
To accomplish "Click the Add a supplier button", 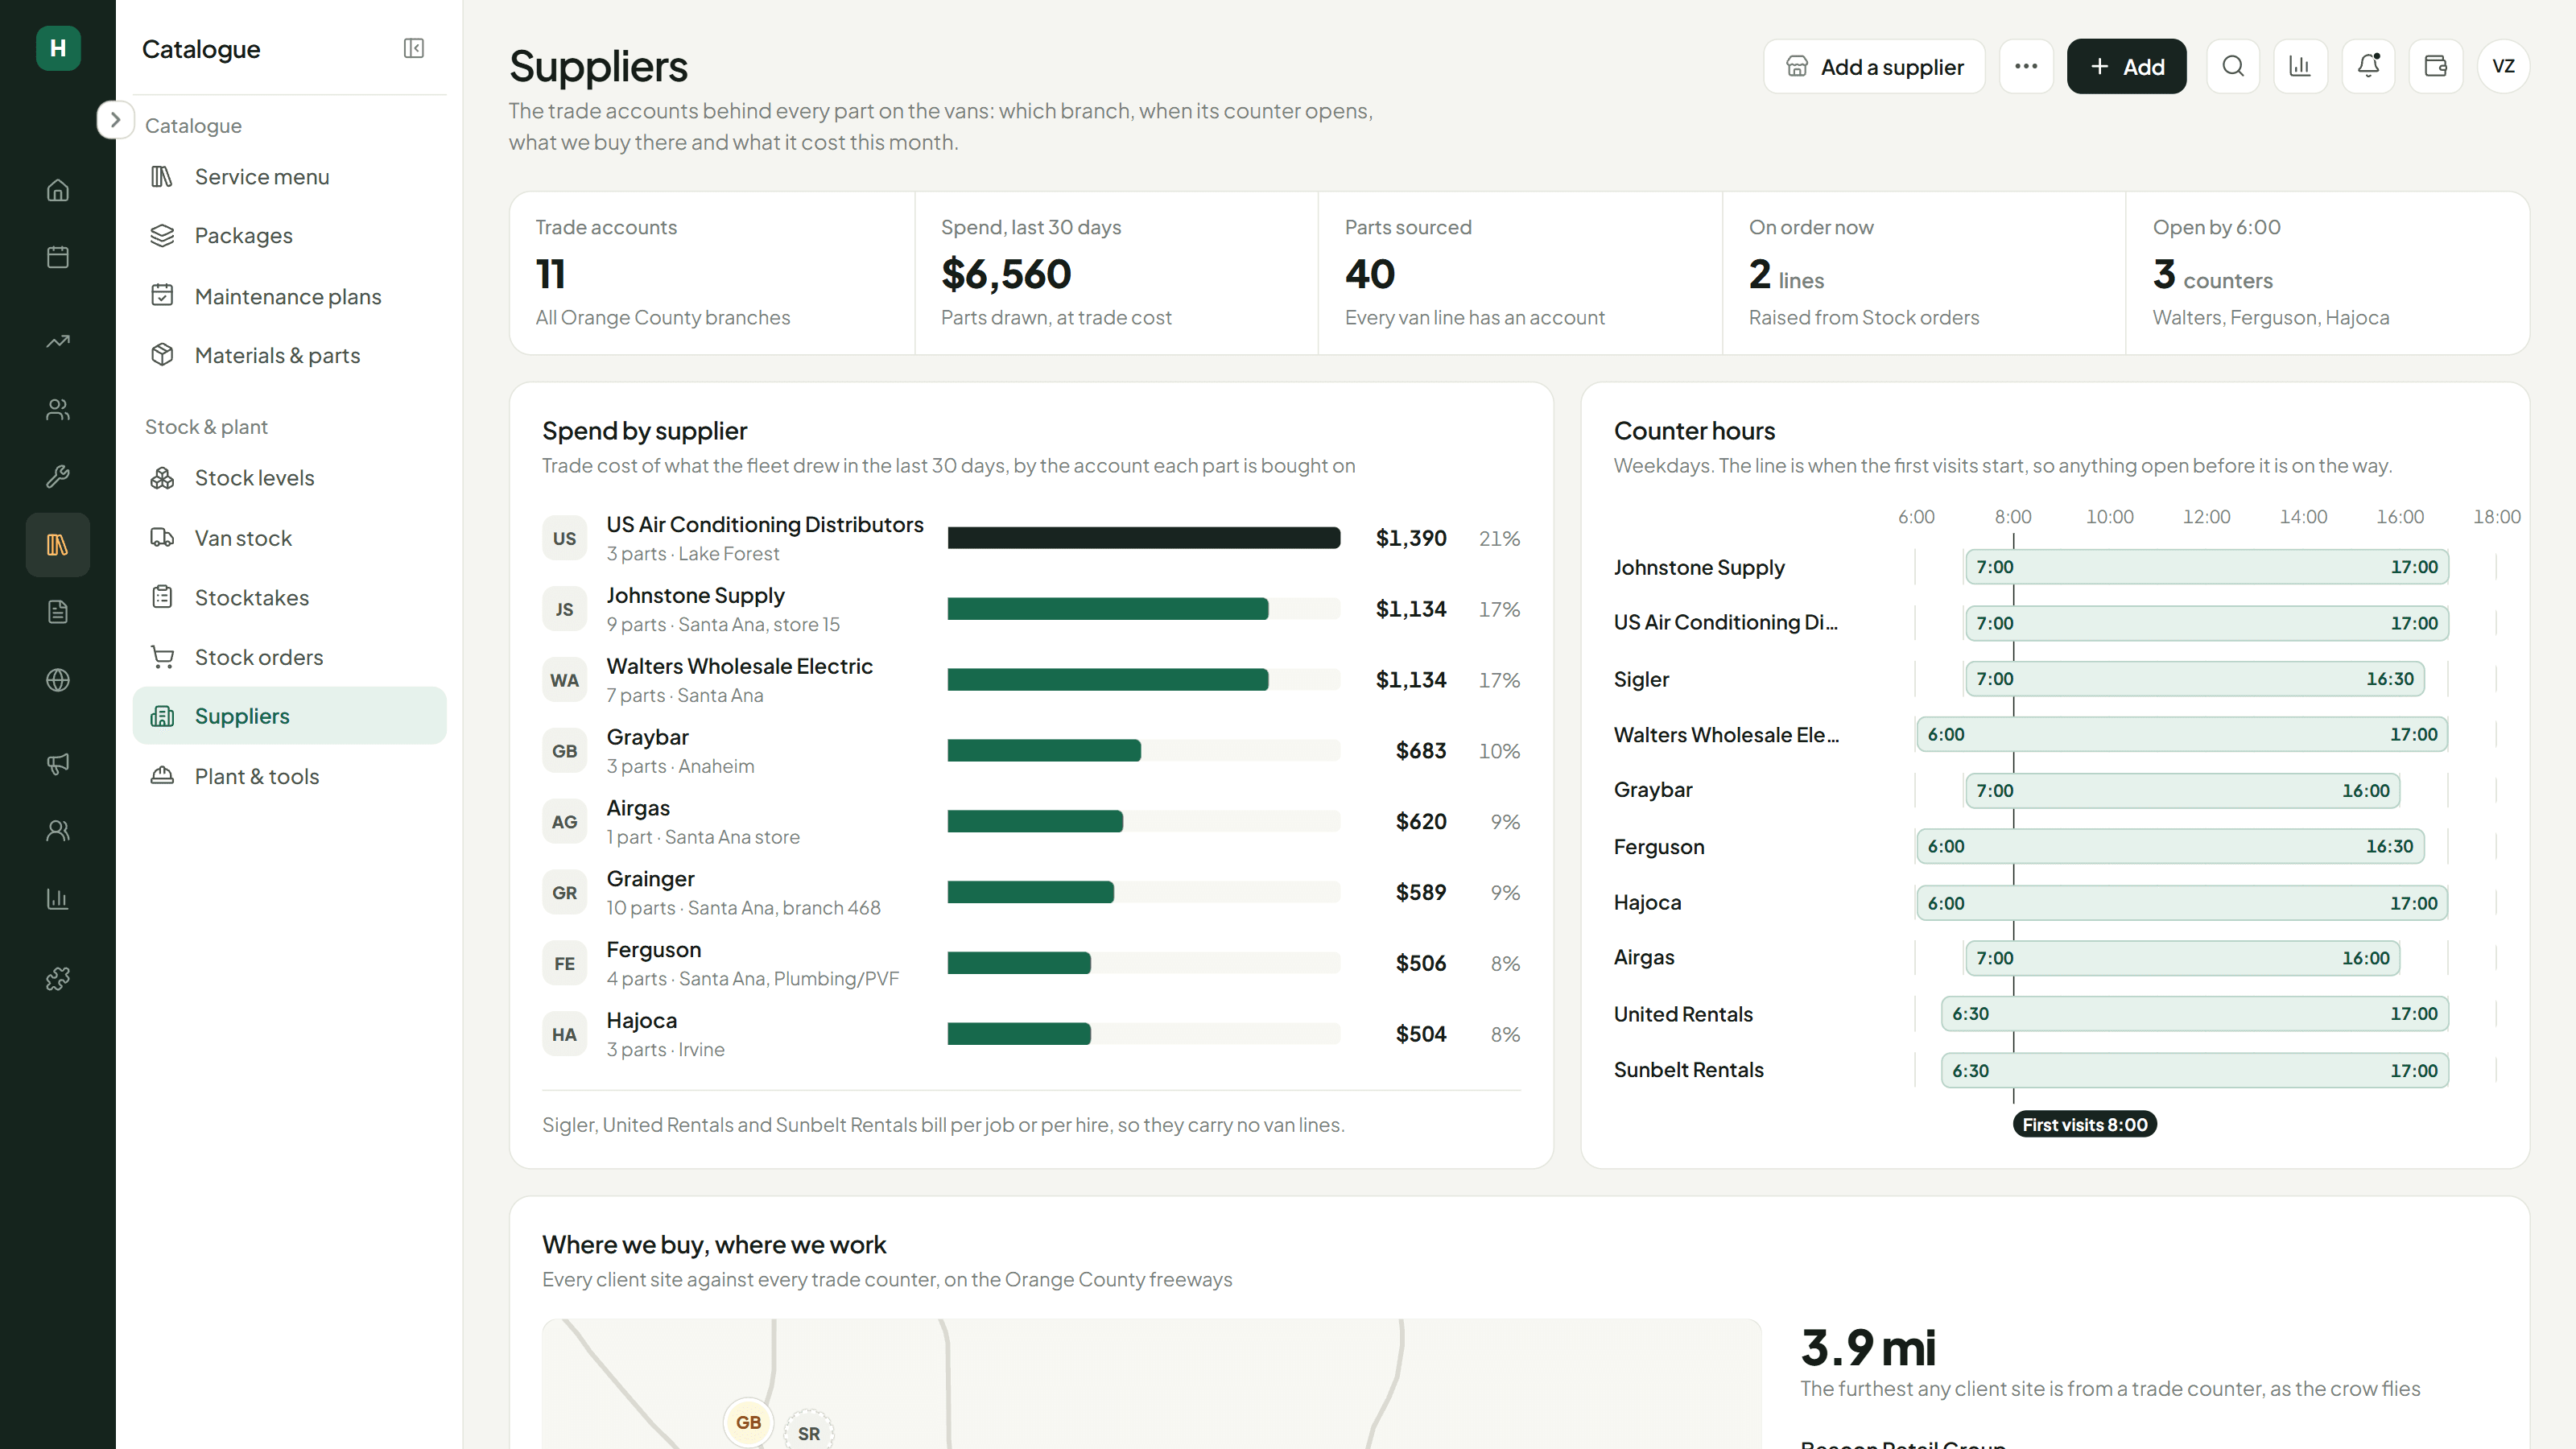I will click(x=1874, y=66).
